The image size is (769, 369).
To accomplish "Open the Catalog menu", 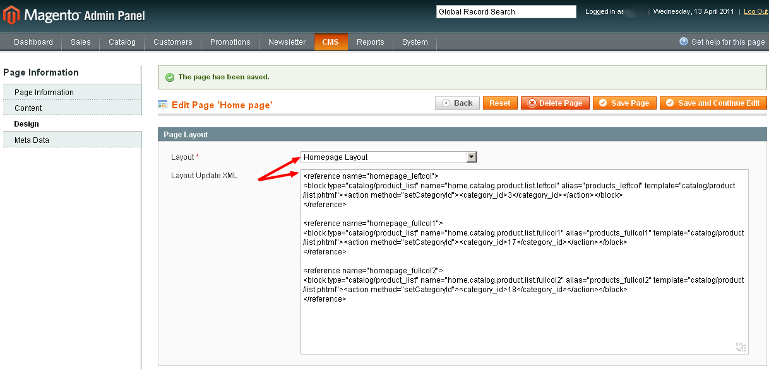I will click(122, 42).
